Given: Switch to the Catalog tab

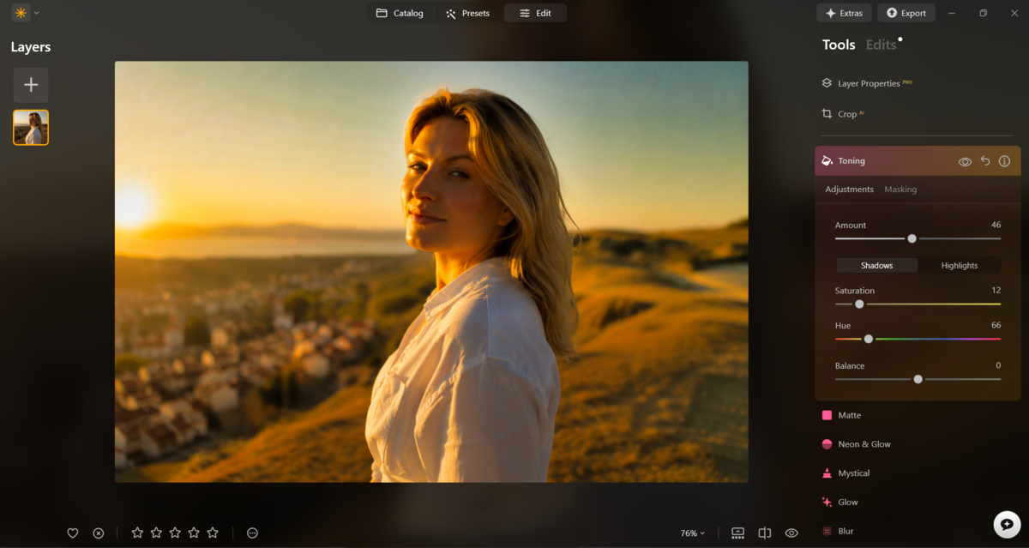Looking at the screenshot, I should click(x=400, y=13).
